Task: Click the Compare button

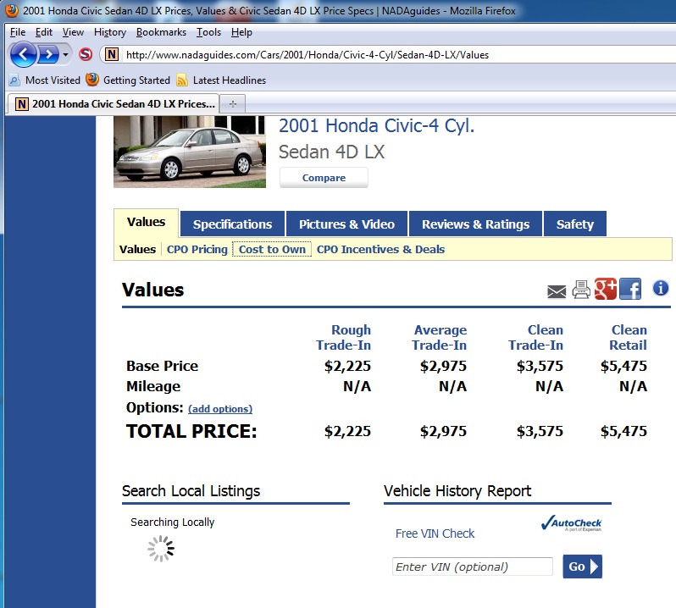Action: click(324, 178)
